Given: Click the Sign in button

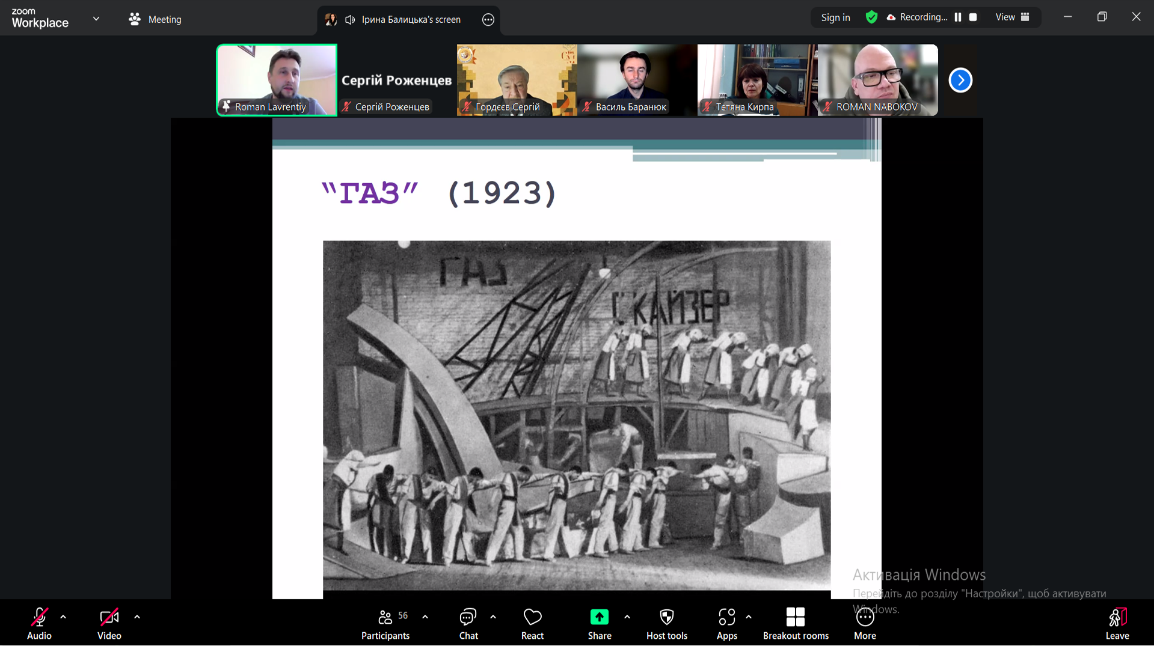Looking at the screenshot, I should click(835, 17).
